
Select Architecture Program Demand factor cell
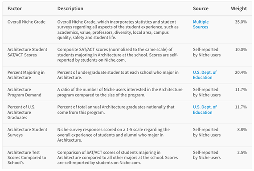[x=25, y=92]
